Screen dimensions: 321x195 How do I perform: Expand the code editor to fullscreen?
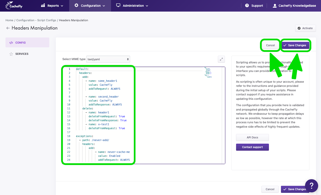point(221,59)
